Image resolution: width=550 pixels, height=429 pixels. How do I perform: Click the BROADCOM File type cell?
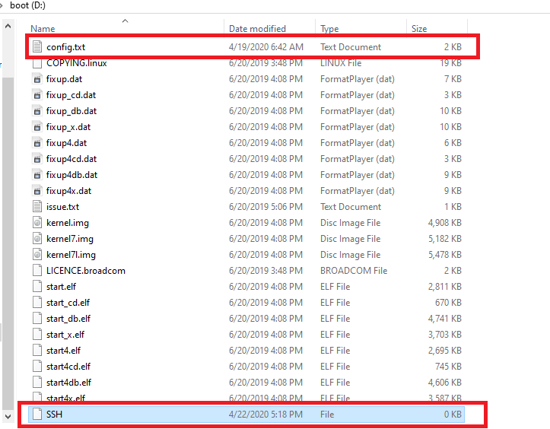point(354,271)
